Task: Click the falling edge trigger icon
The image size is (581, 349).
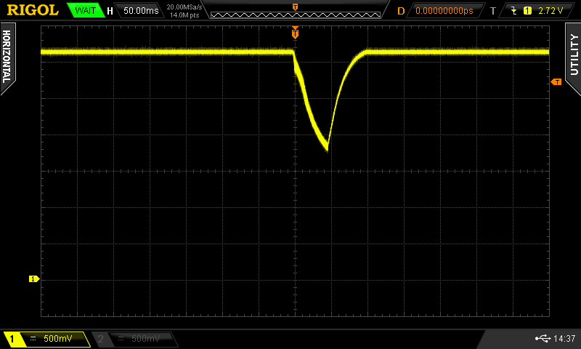Action: pyautogui.click(x=513, y=10)
